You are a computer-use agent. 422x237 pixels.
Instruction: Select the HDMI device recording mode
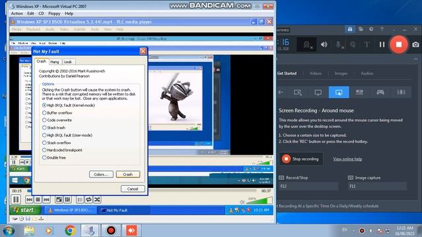(359, 92)
